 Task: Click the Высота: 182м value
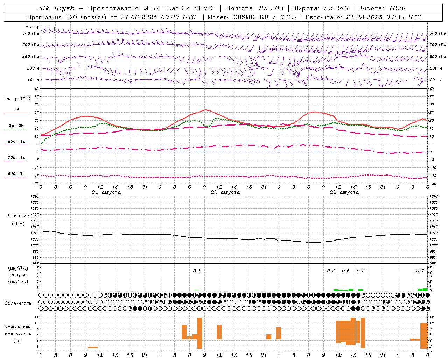pyautogui.click(x=382, y=9)
